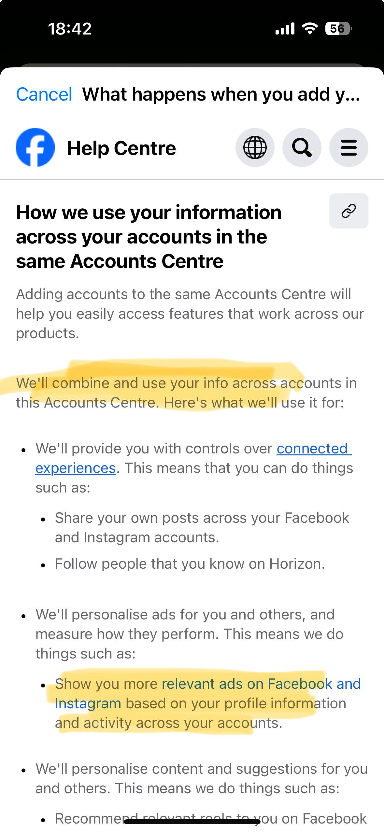384x832 pixels.
Task: Tap Cancel to dismiss the help sheet
Action: (x=44, y=94)
